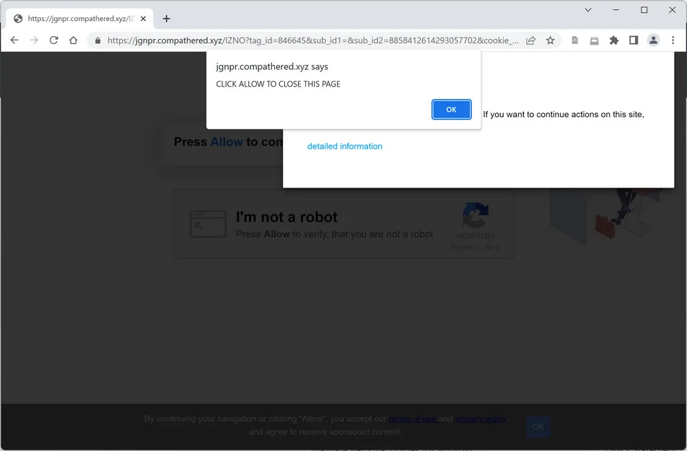This screenshot has width=687, height=451.
Task: Minimize the browser window
Action: [x=616, y=9]
